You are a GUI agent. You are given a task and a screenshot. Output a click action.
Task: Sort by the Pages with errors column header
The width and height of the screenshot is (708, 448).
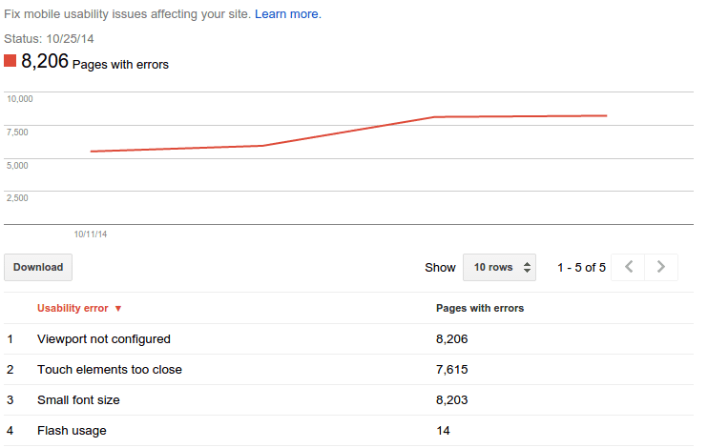pyautogui.click(x=479, y=308)
